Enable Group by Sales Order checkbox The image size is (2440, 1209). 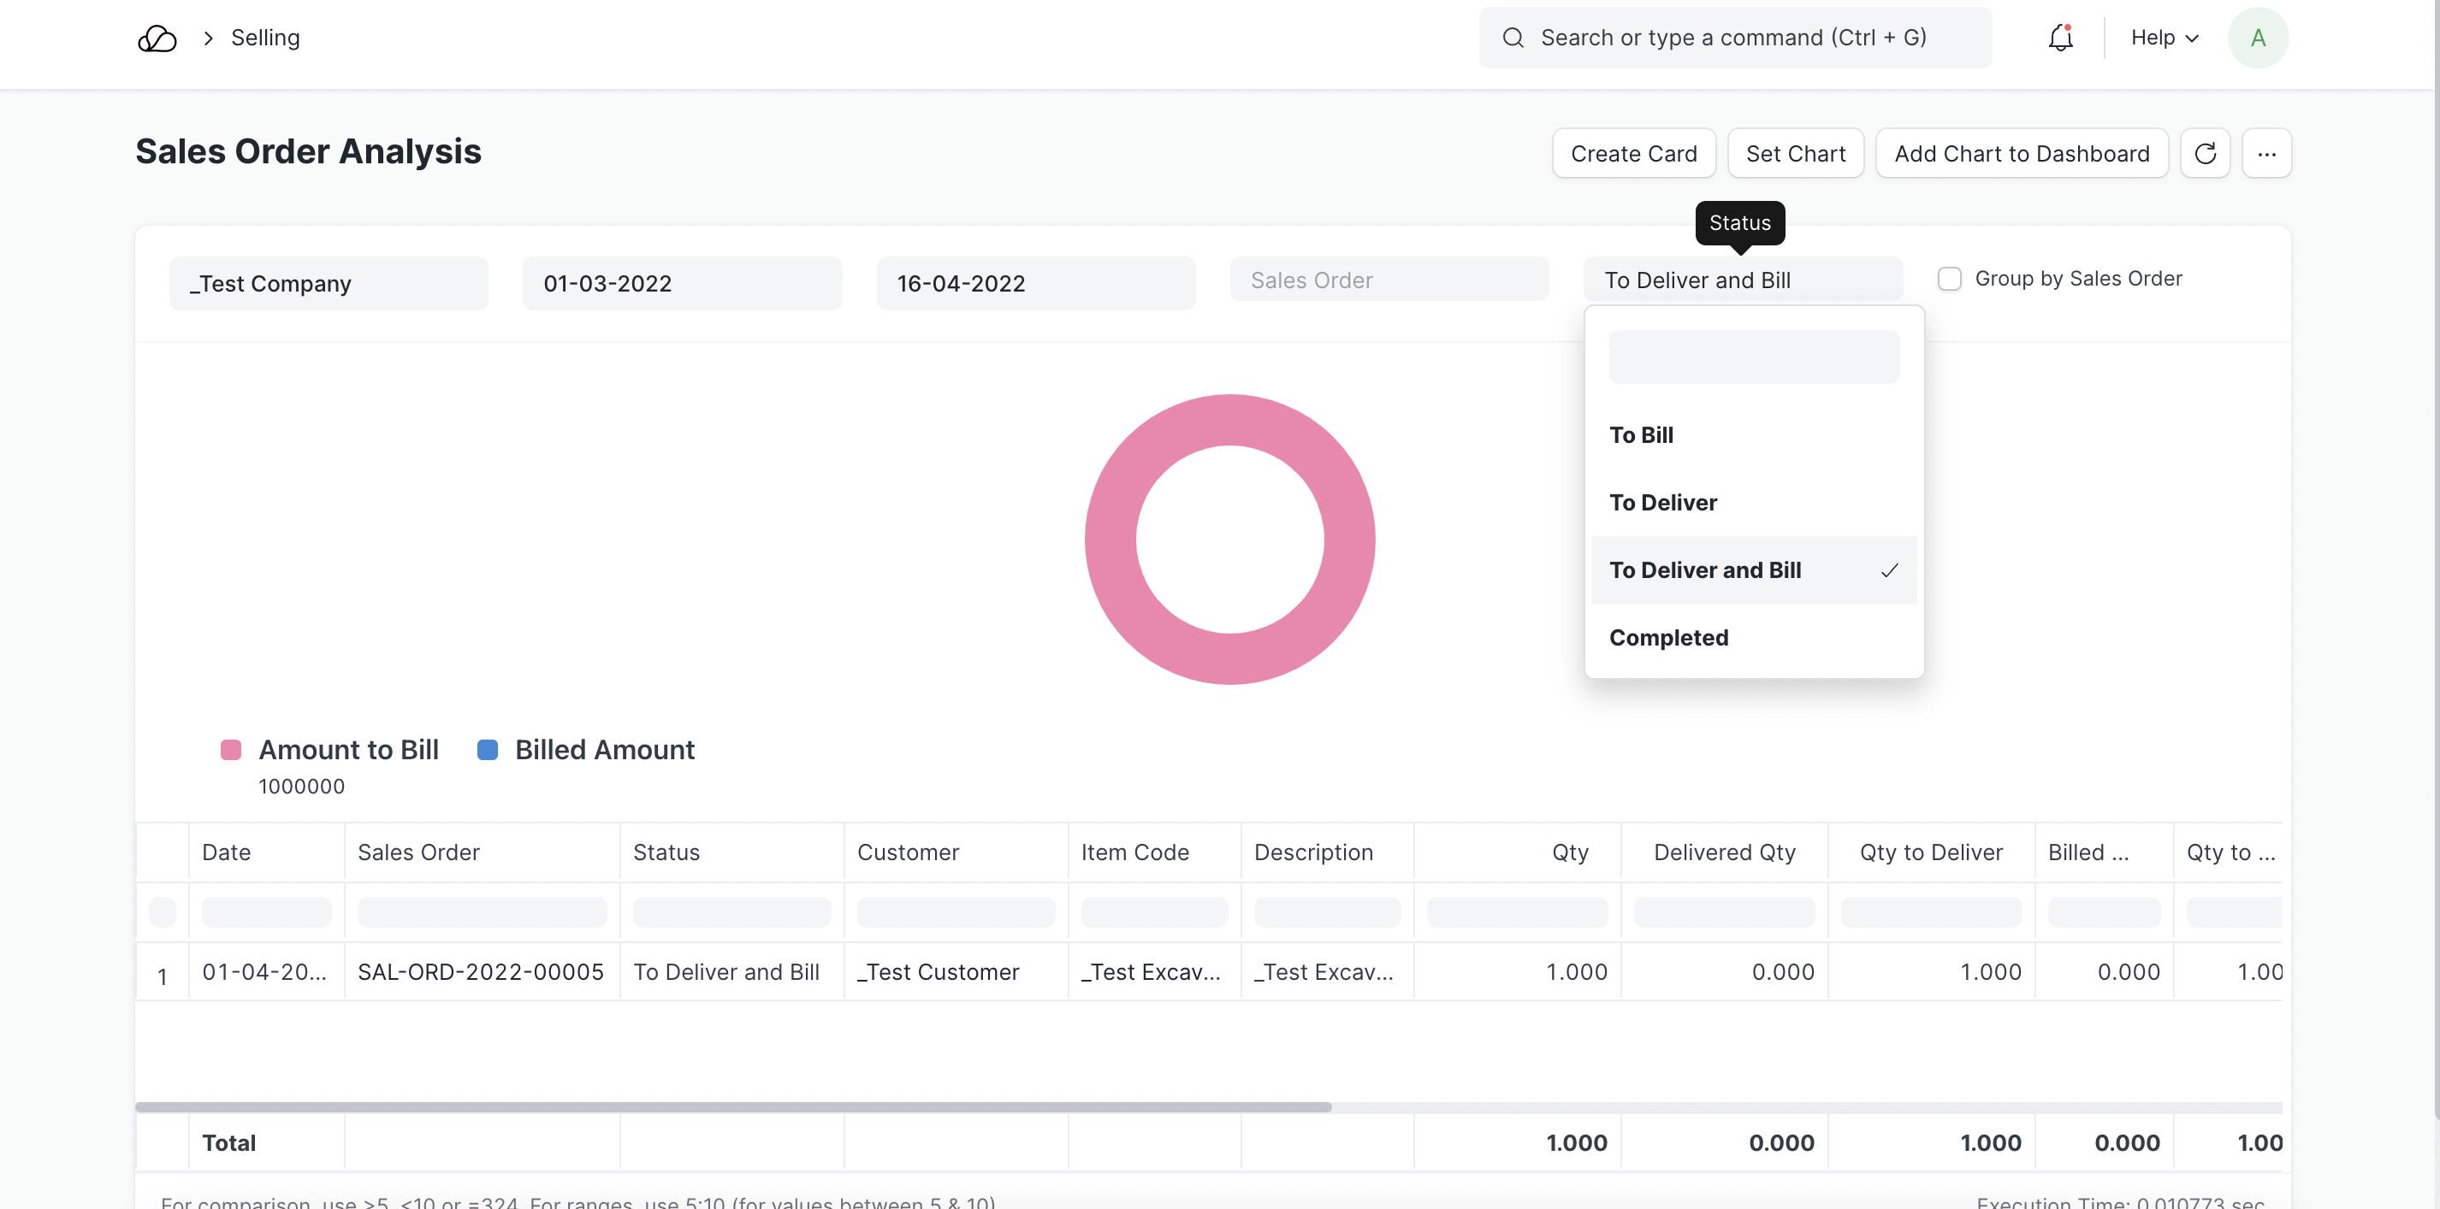coord(1948,280)
